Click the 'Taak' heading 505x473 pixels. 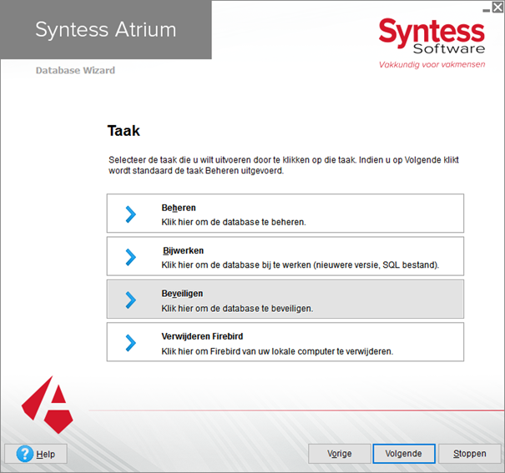(x=124, y=131)
